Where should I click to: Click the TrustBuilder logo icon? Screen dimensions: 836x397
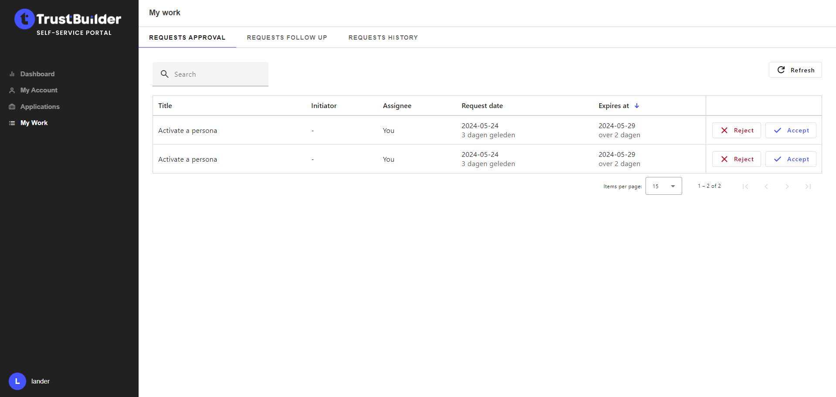[x=24, y=19]
